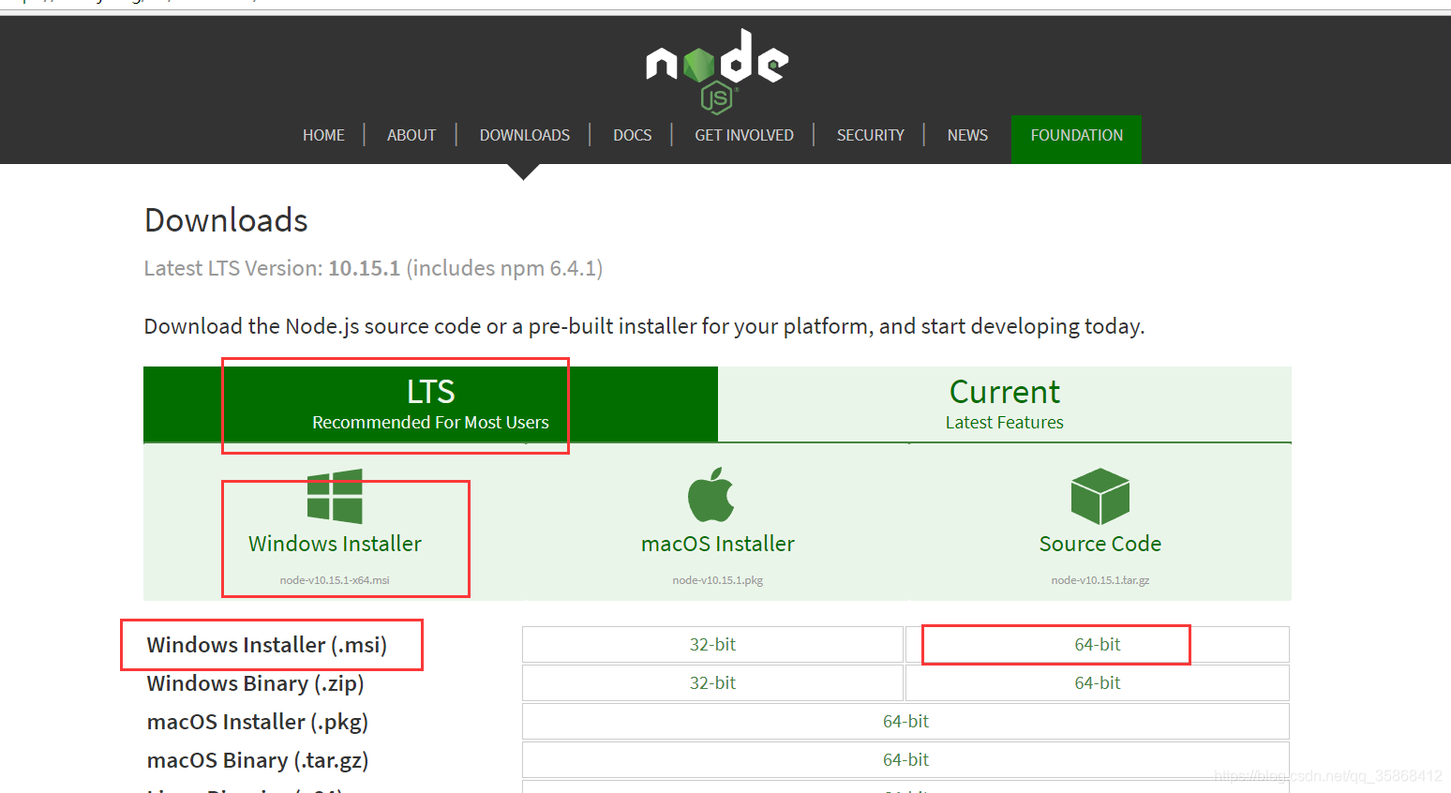Go to DOWNLOADS in navigation bar
The height and width of the screenshot is (793, 1451).
click(525, 135)
